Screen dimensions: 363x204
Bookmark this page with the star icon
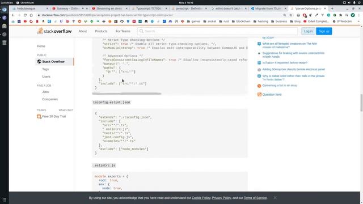pos(291,15)
